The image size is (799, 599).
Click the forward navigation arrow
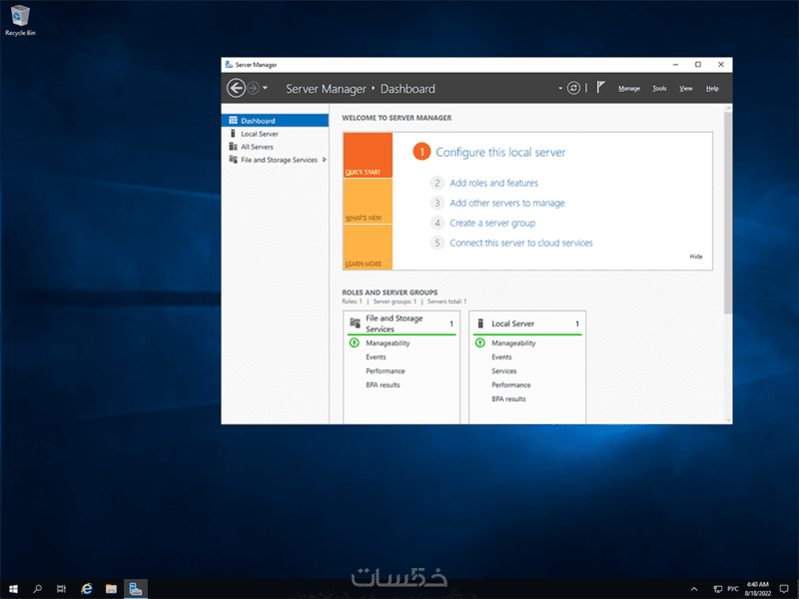click(254, 88)
